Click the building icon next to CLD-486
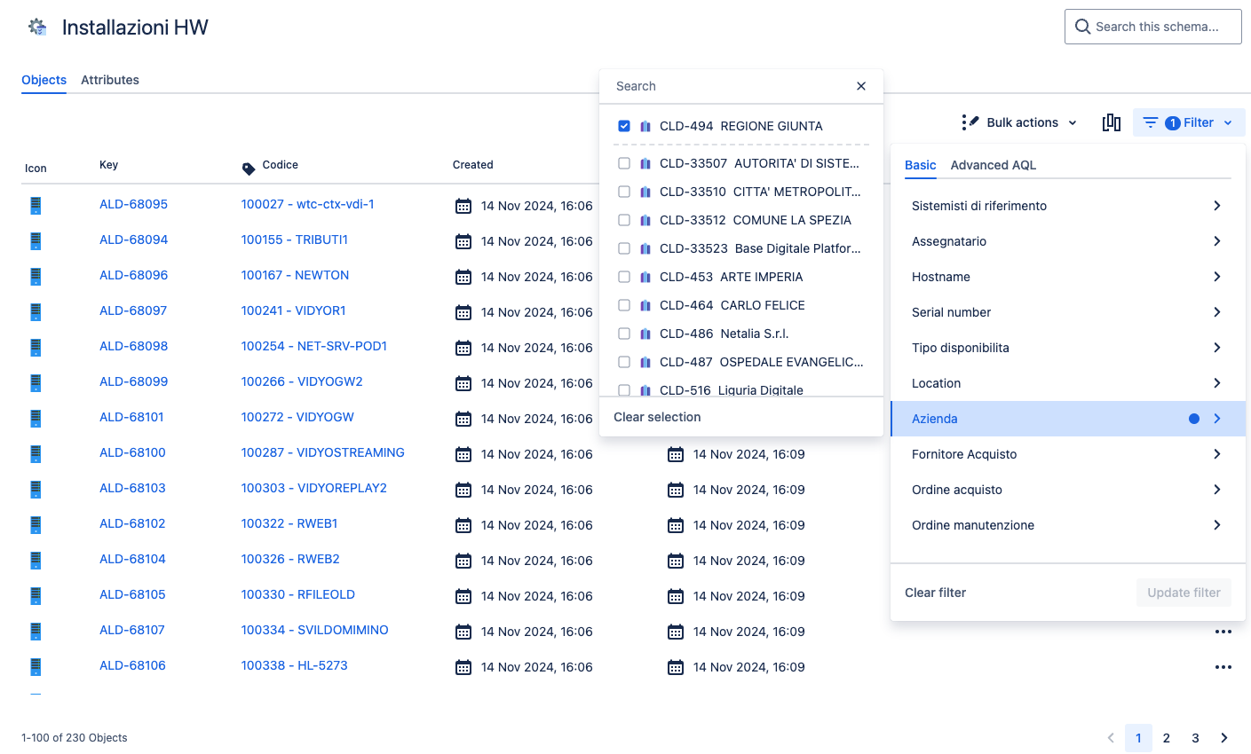Viewport: 1251px width, 754px height. pyautogui.click(x=645, y=334)
